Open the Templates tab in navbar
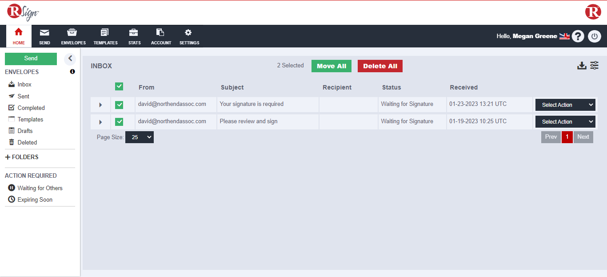 [105, 36]
